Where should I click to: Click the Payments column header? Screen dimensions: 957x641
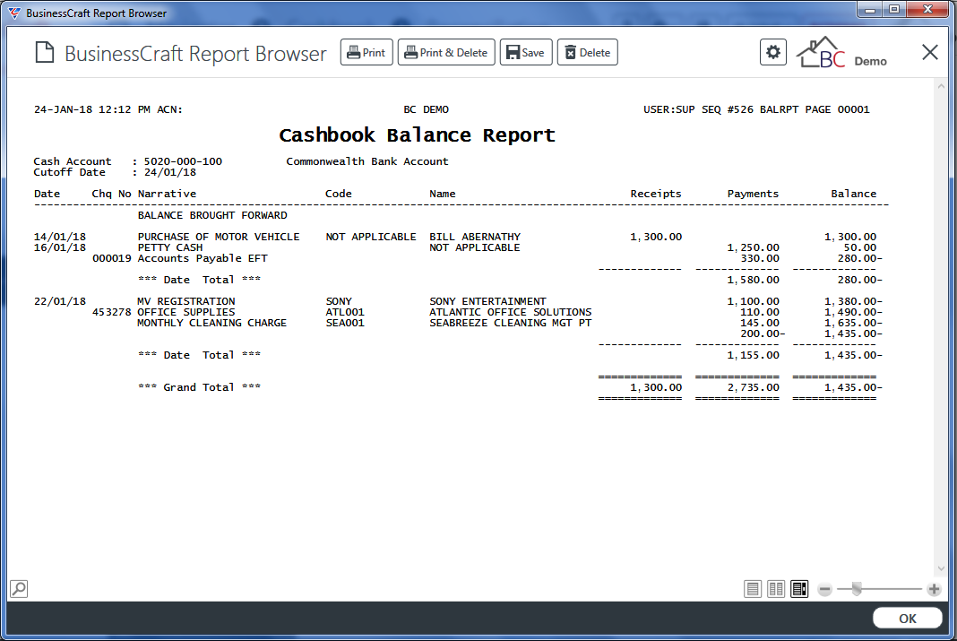753,194
